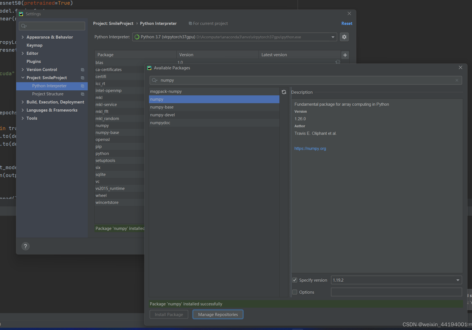Expand Languages & Frameworks section
Screen dimensions: 472x330
coord(23,110)
